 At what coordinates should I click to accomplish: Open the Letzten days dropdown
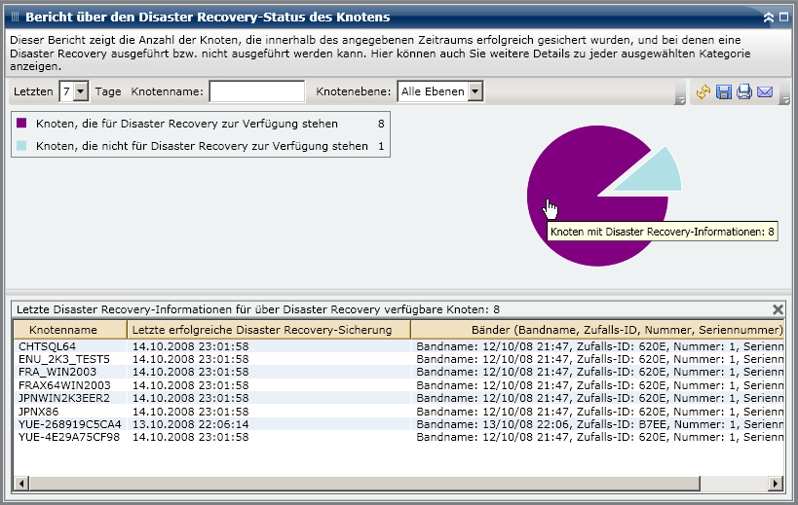point(81,92)
